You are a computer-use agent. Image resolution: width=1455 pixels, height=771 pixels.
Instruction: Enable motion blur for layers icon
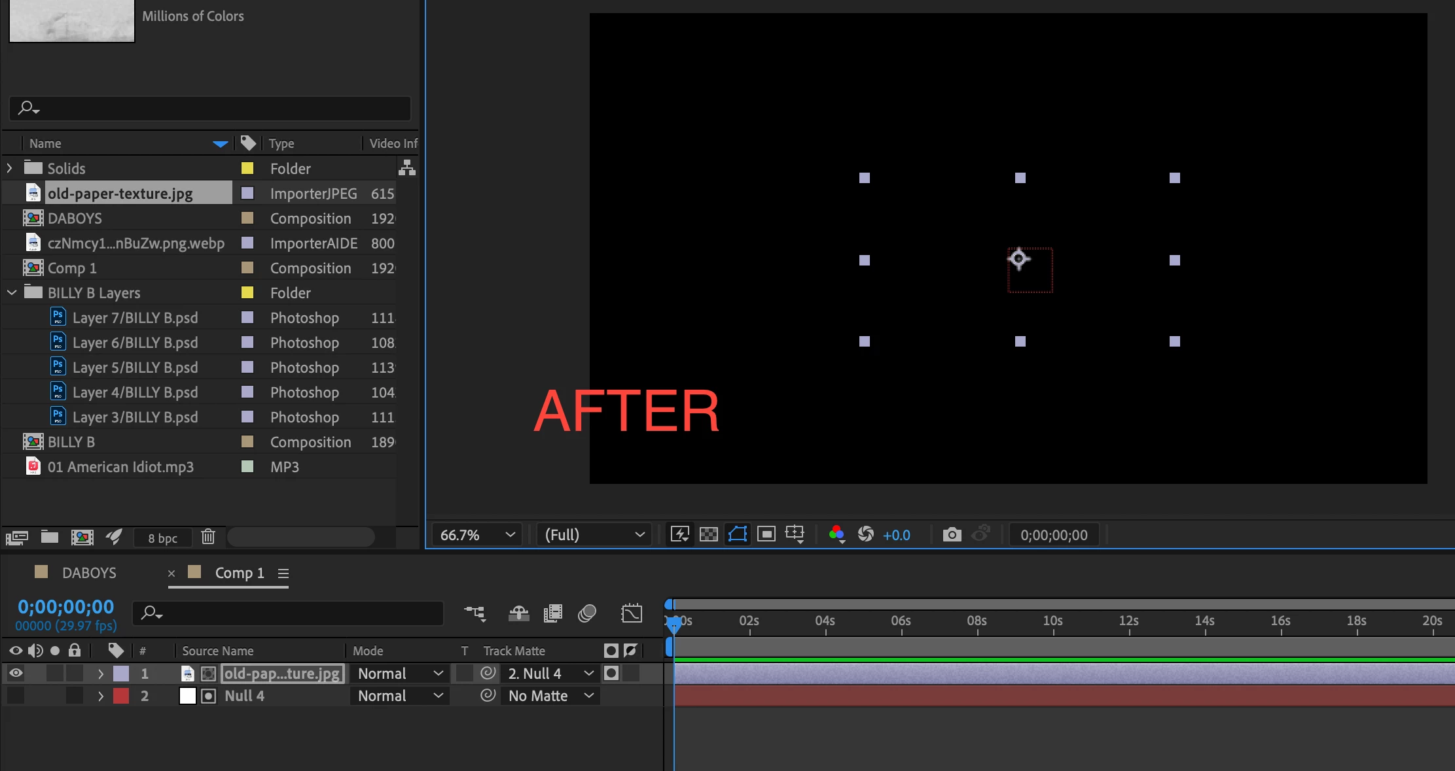click(587, 613)
